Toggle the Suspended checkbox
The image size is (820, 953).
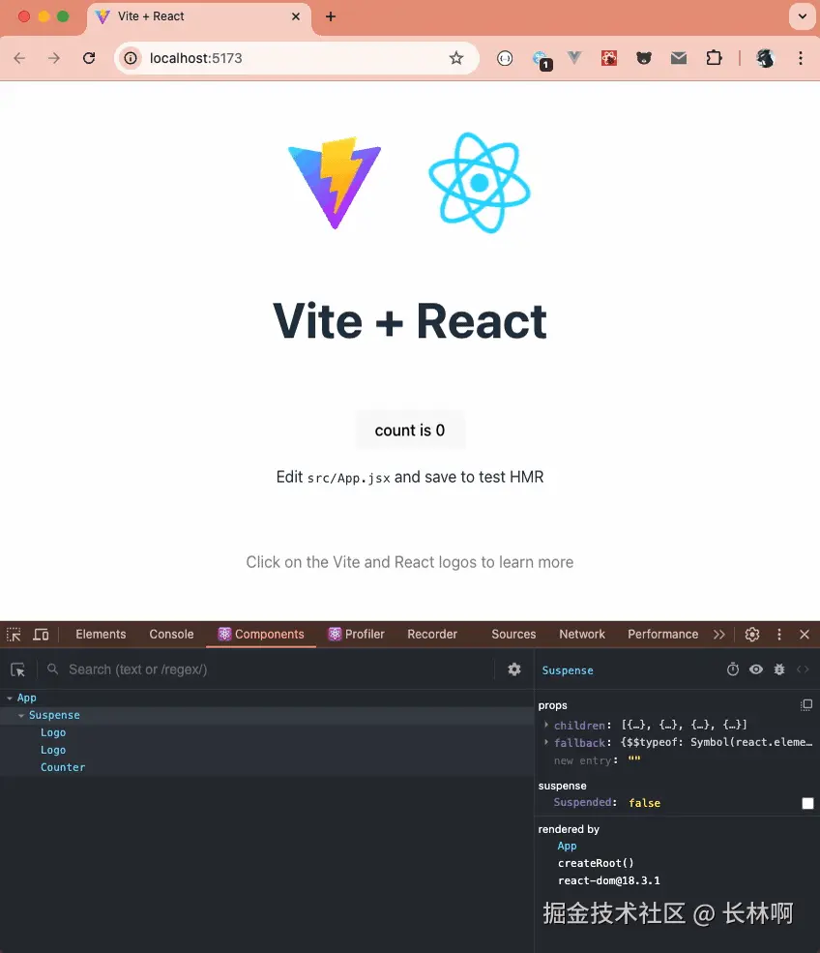click(807, 803)
